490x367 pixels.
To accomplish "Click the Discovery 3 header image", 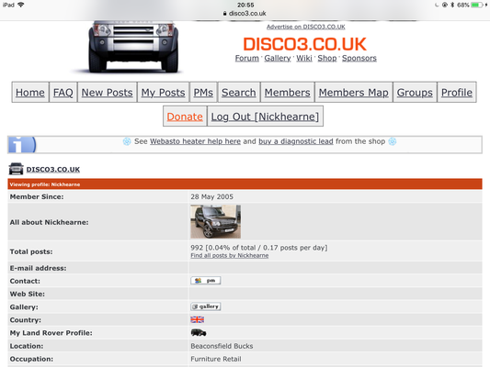I will pyautogui.click(x=133, y=47).
